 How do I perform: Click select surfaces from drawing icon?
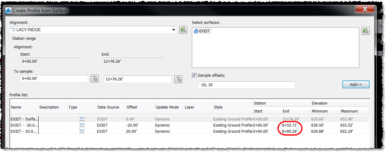click(365, 31)
